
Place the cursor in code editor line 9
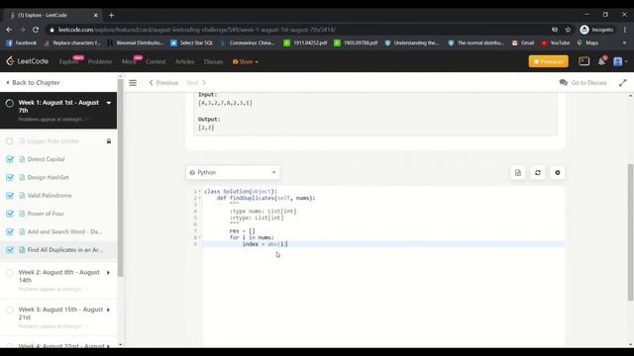click(x=383, y=244)
